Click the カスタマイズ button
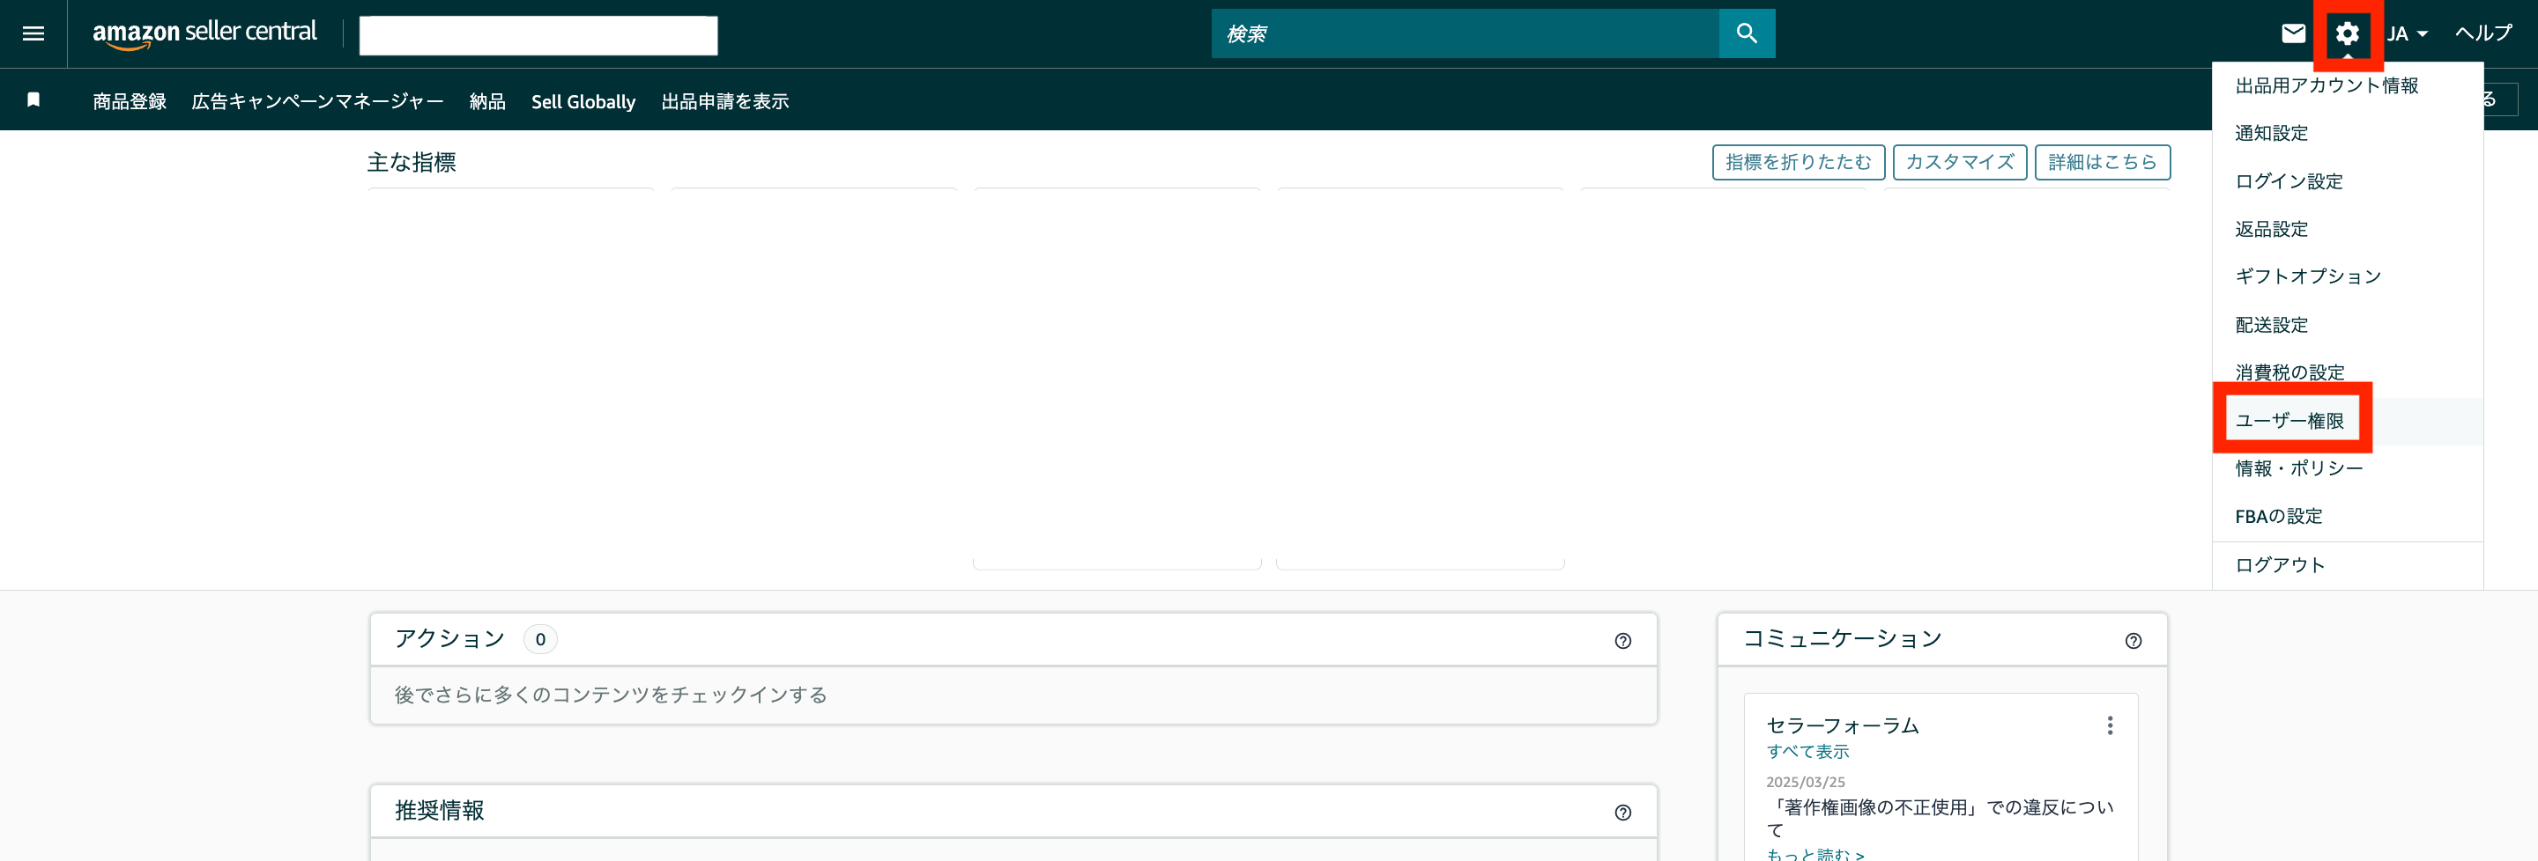2538x861 pixels. (x=1960, y=162)
